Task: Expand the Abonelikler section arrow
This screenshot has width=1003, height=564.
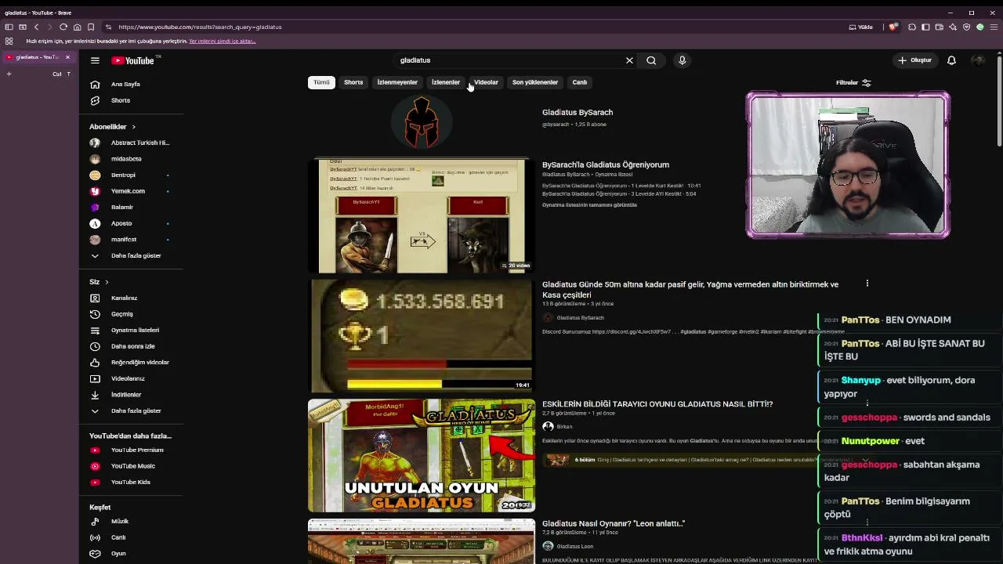Action: [133, 126]
